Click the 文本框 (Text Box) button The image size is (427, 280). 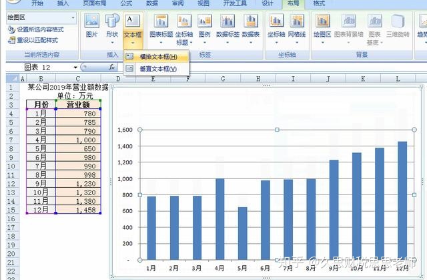point(133,30)
